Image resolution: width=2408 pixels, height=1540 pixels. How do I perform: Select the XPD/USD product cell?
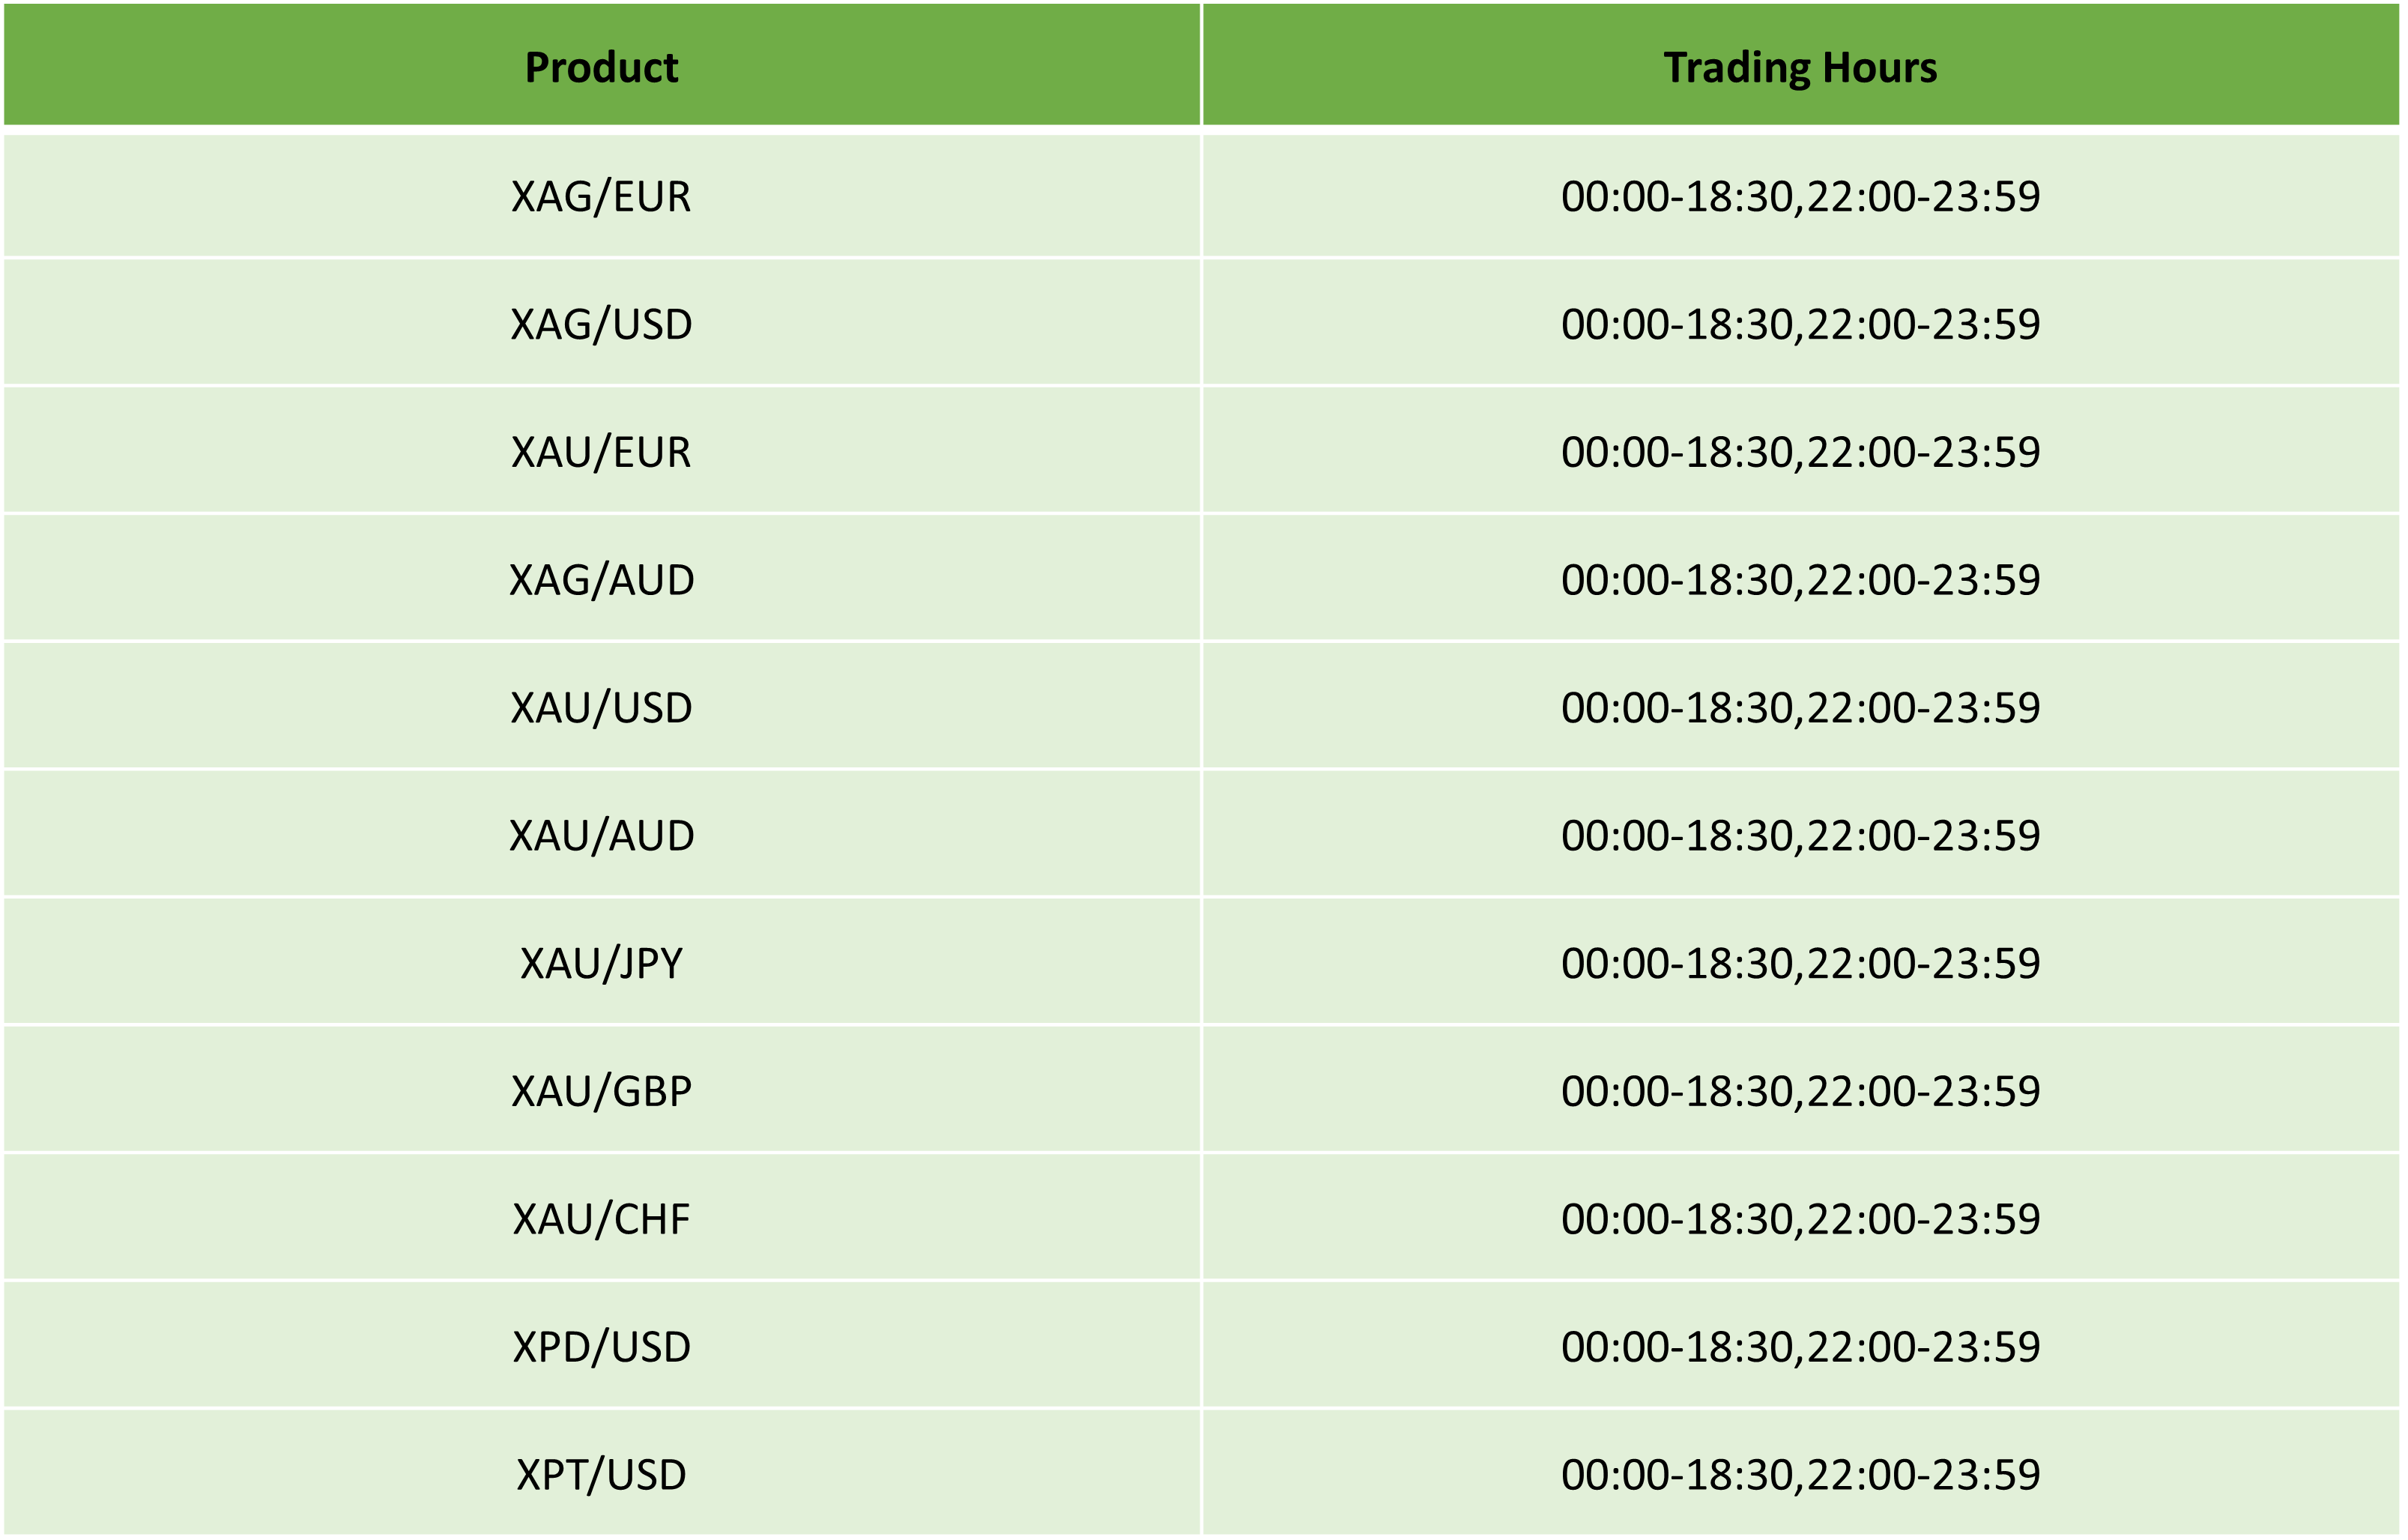(601, 1347)
